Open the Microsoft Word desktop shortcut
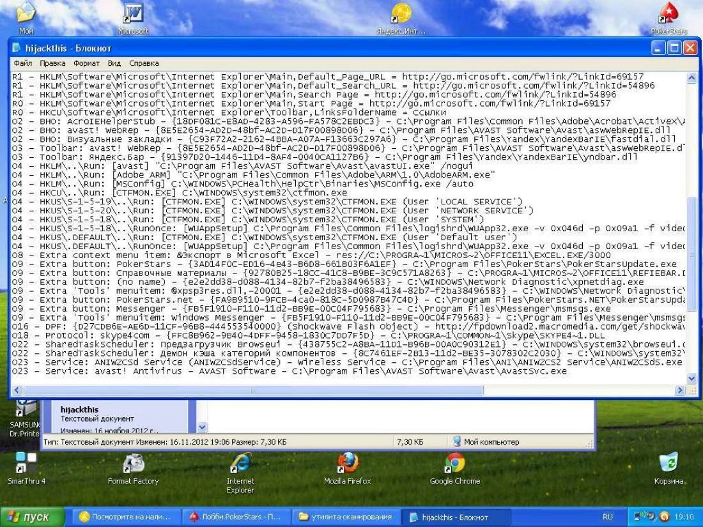This screenshot has width=703, height=527. point(133,18)
